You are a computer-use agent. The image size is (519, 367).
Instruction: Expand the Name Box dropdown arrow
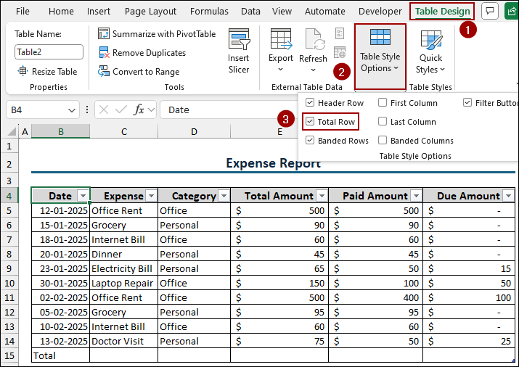[x=72, y=110]
